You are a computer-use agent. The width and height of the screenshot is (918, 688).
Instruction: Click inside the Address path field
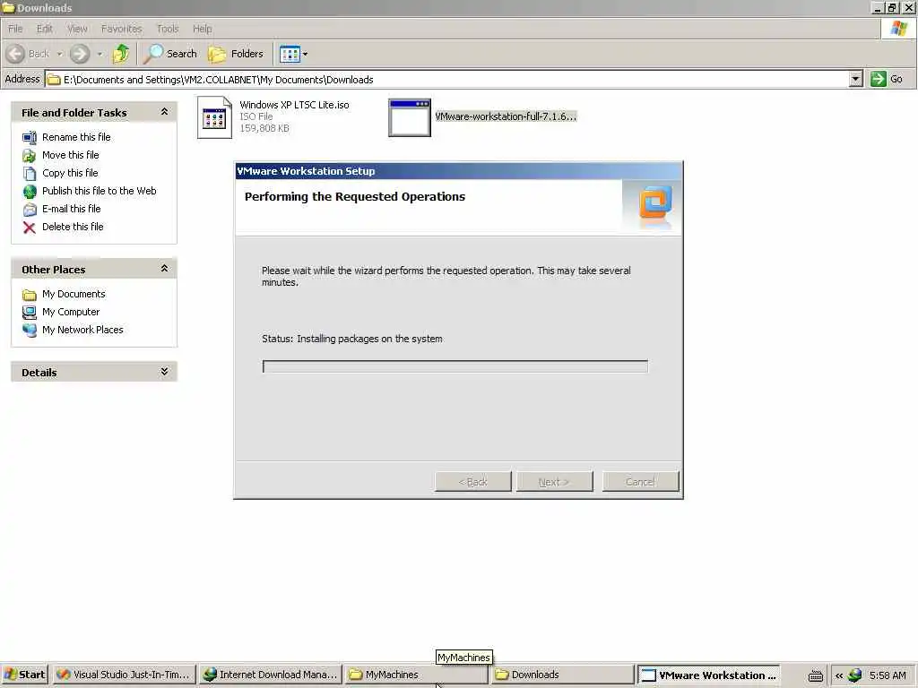point(447,79)
